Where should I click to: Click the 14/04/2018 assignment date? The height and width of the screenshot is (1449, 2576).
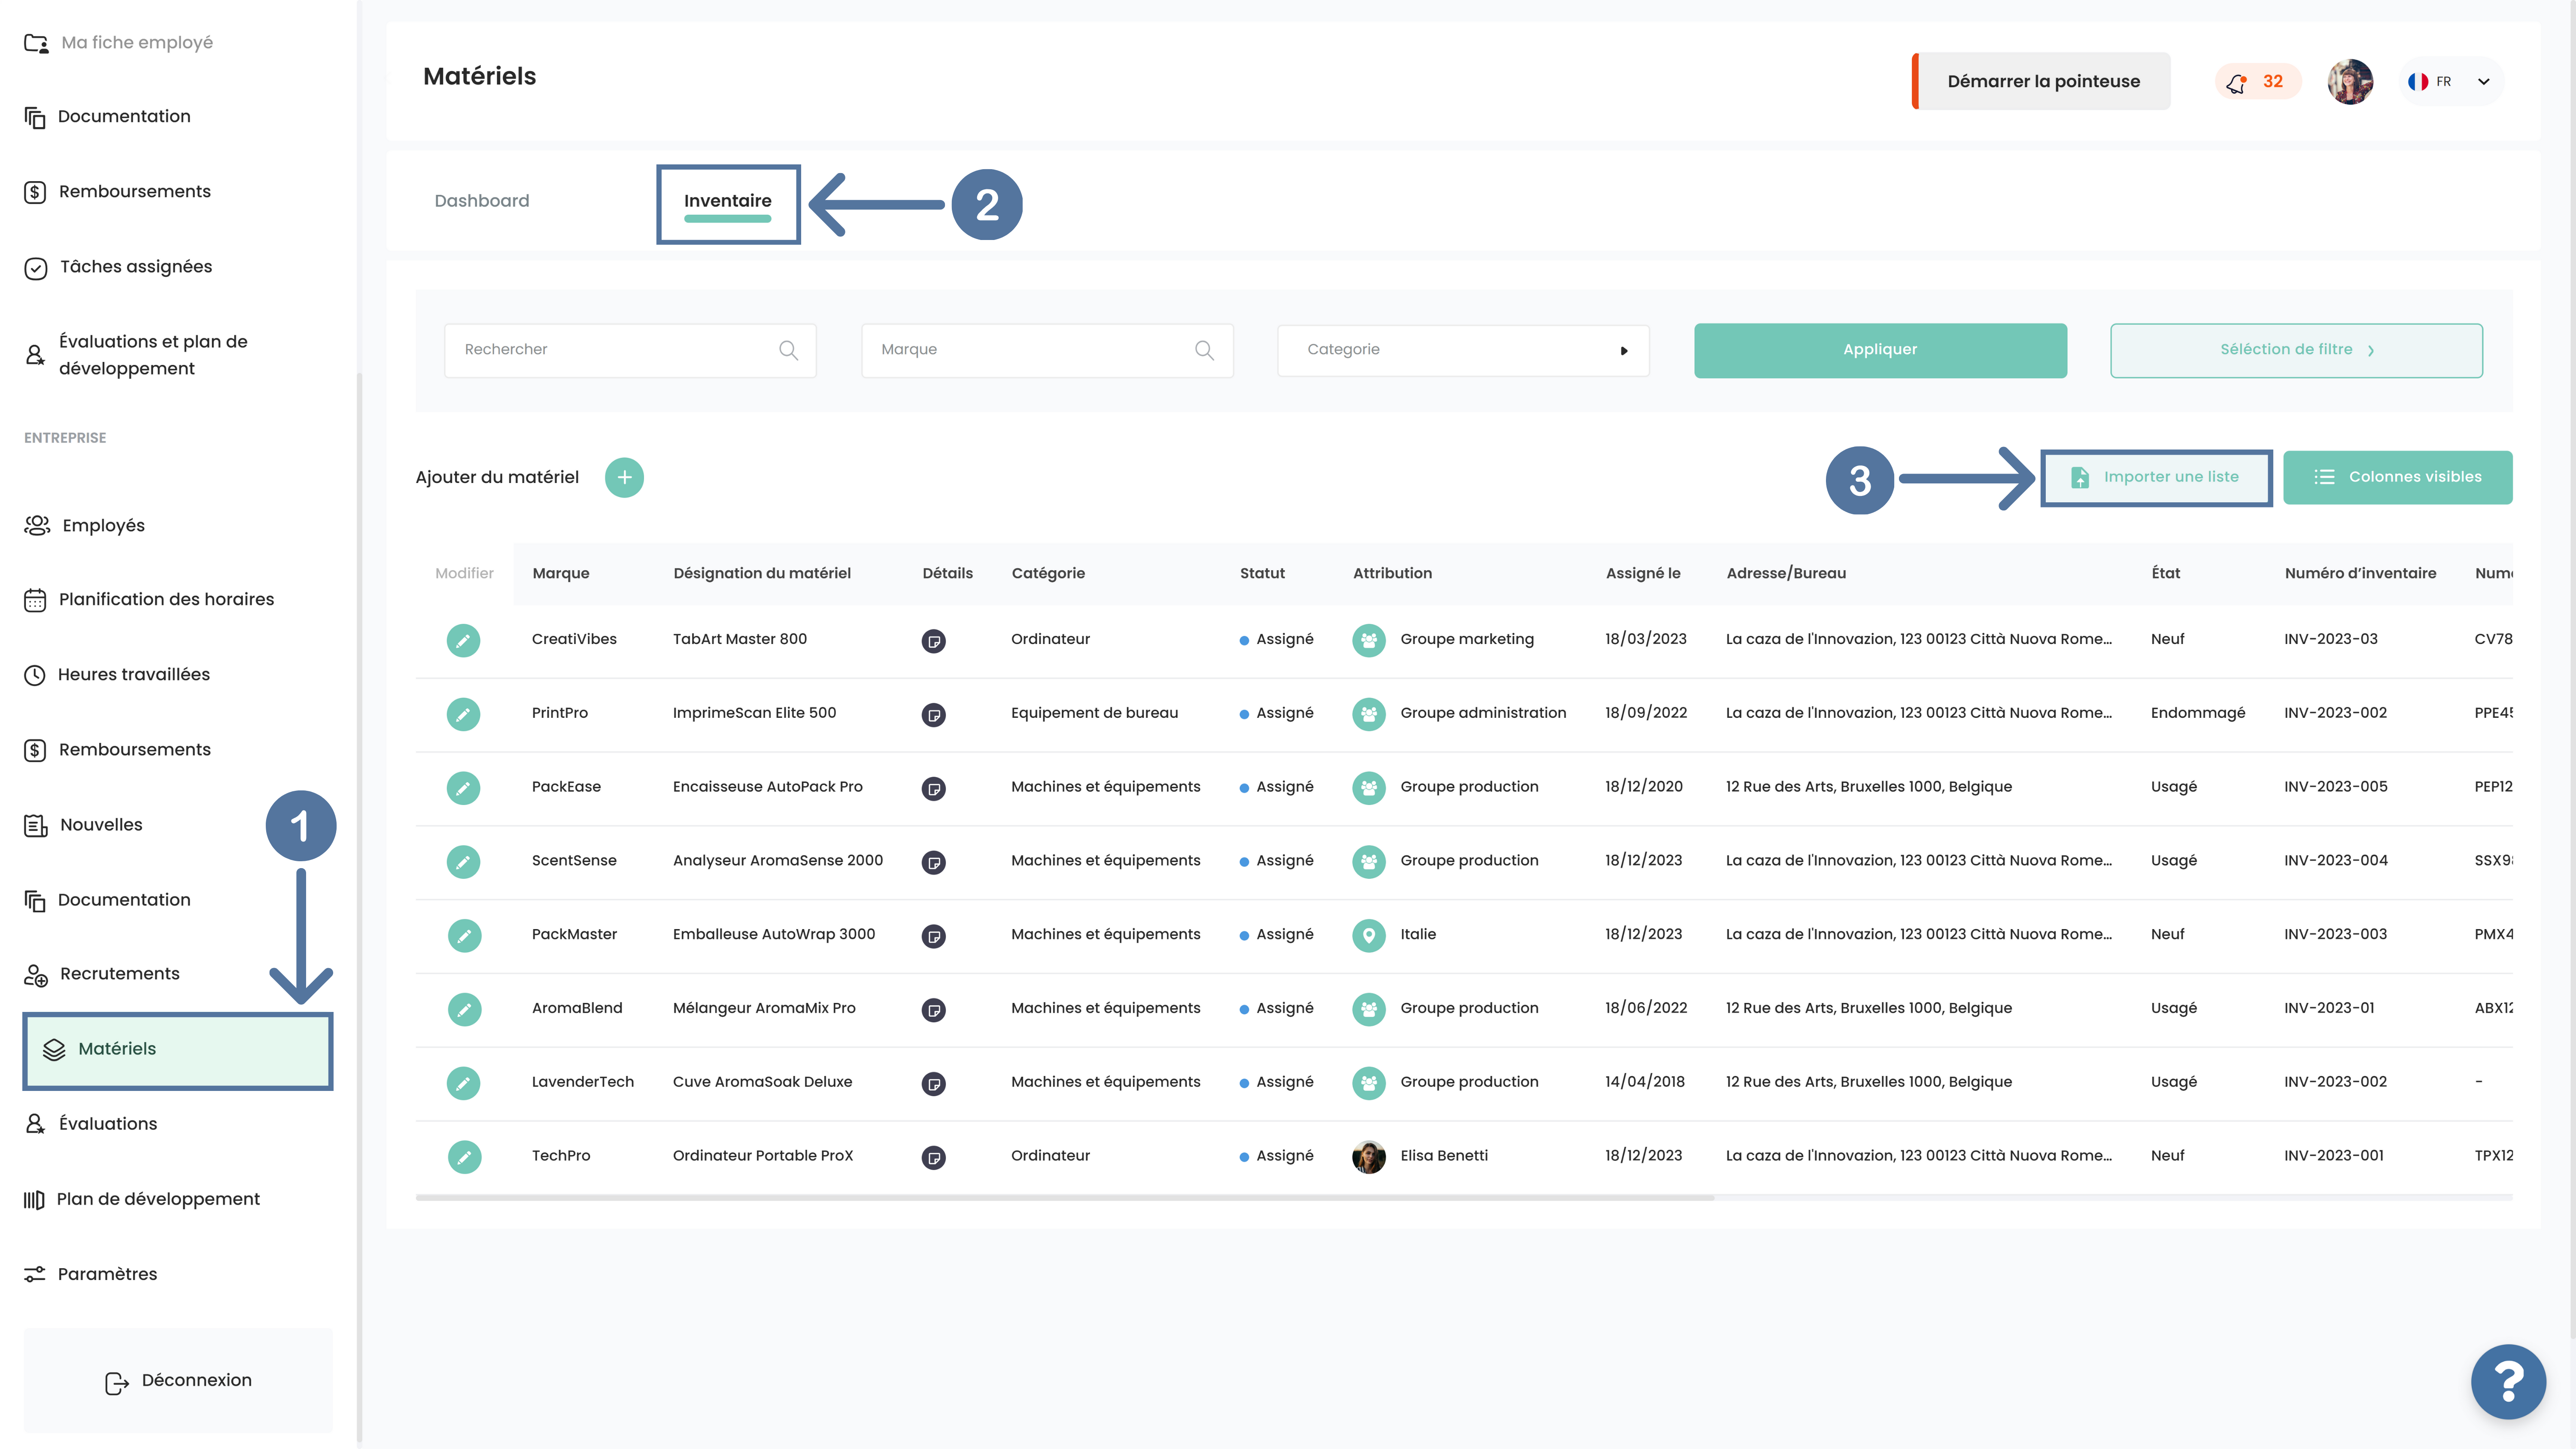click(1645, 1082)
